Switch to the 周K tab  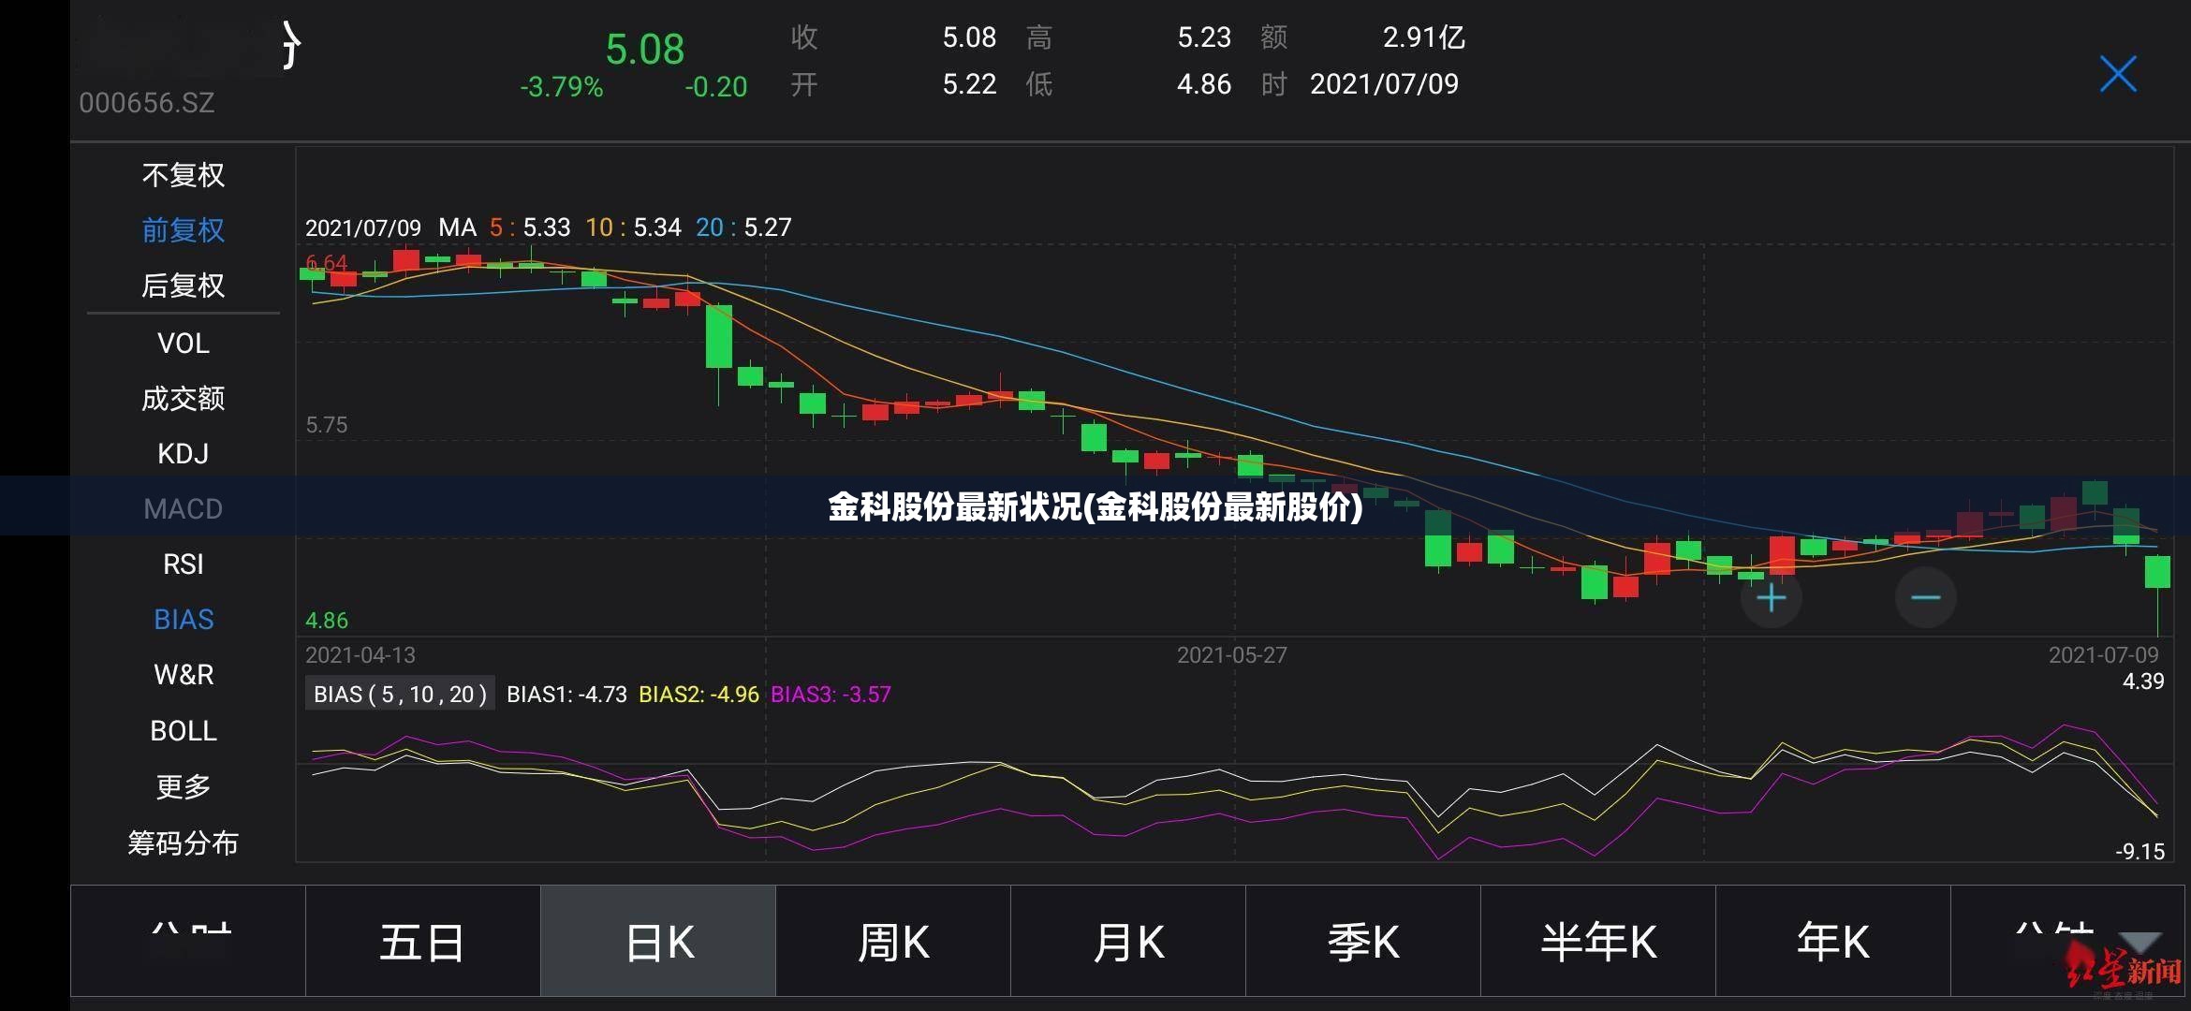[893, 942]
